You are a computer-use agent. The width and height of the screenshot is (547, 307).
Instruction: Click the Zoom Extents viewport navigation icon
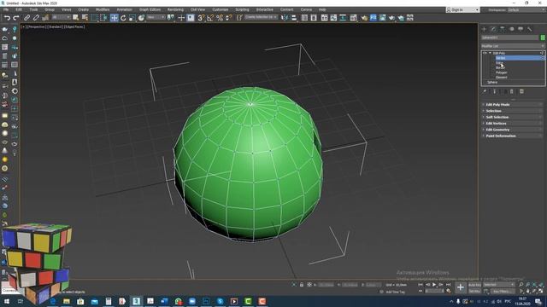(x=534, y=285)
